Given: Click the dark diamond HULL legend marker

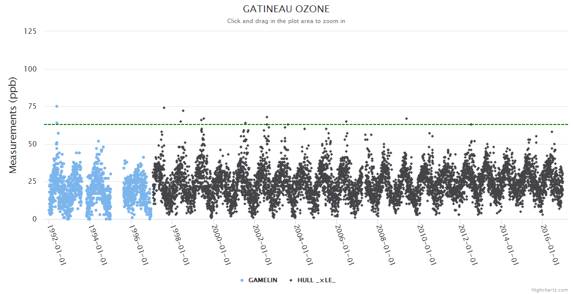Looking at the screenshot, I should click(x=291, y=280).
